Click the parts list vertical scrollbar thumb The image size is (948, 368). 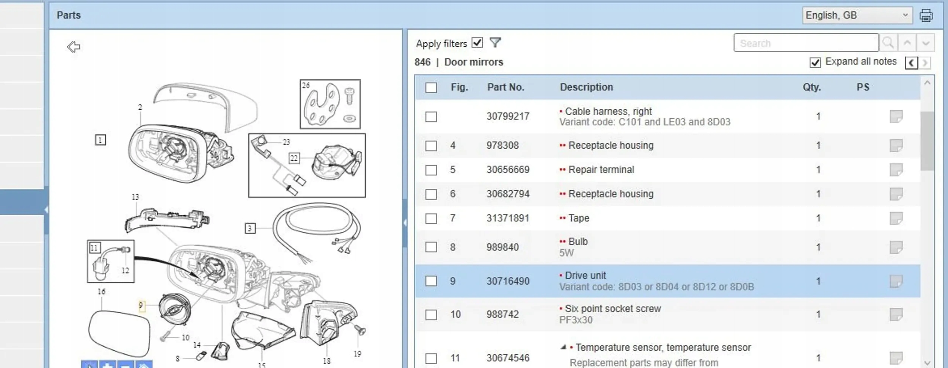point(927,141)
